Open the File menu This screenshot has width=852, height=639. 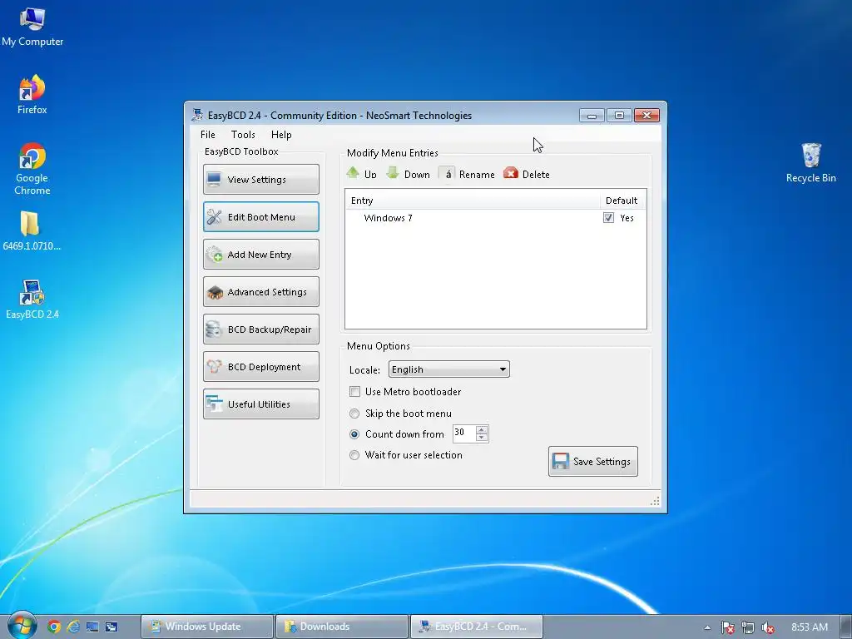pyautogui.click(x=207, y=135)
